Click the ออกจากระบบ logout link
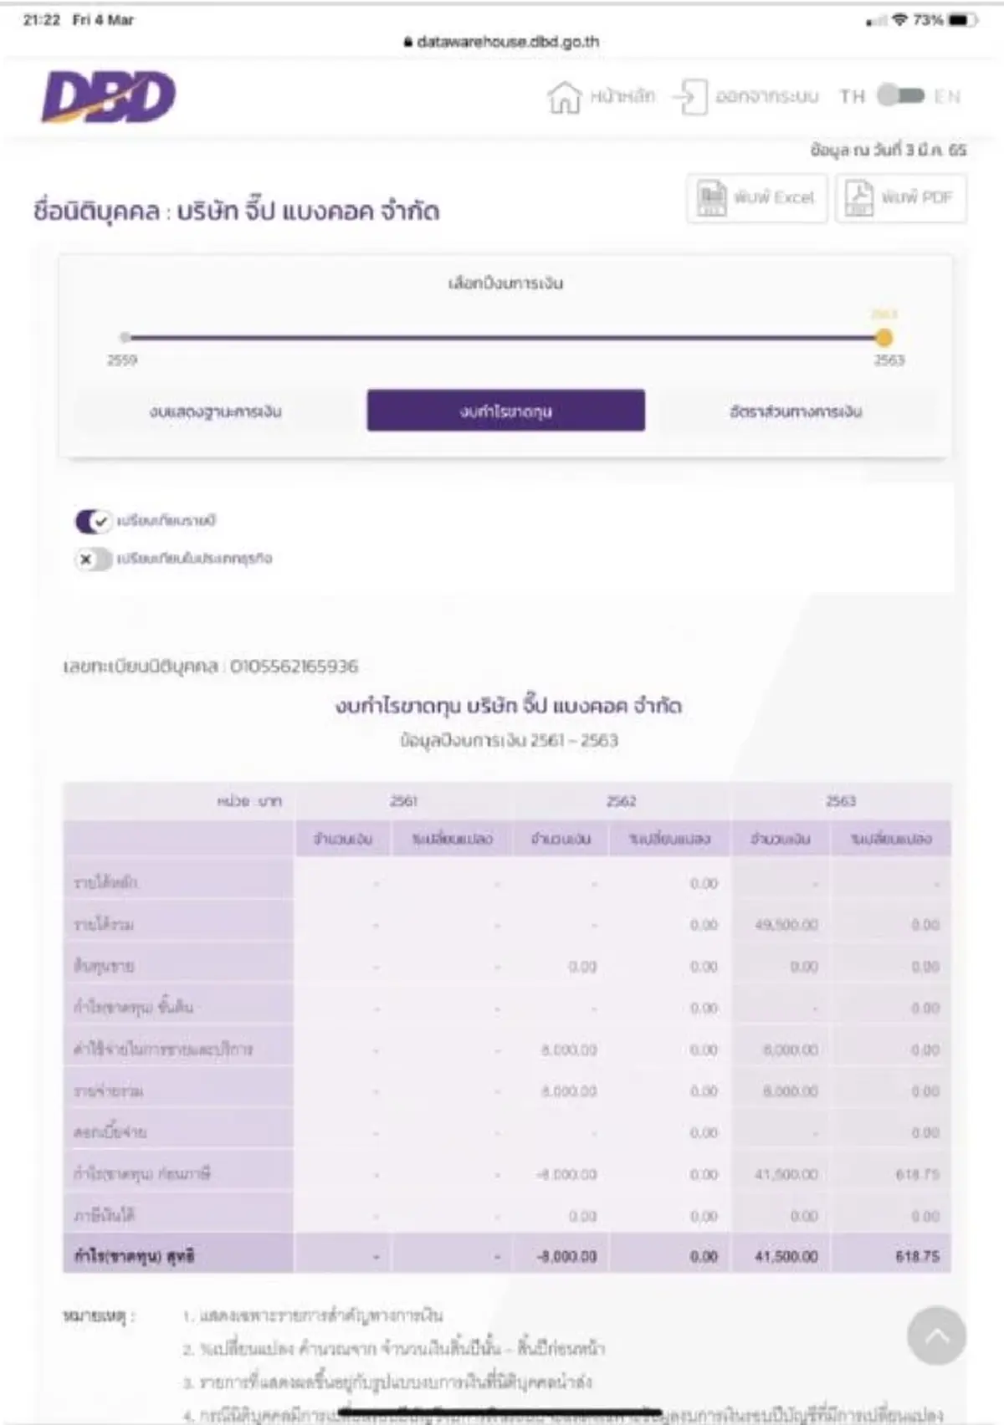1004x1425 pixels. (x=766, y=96)
